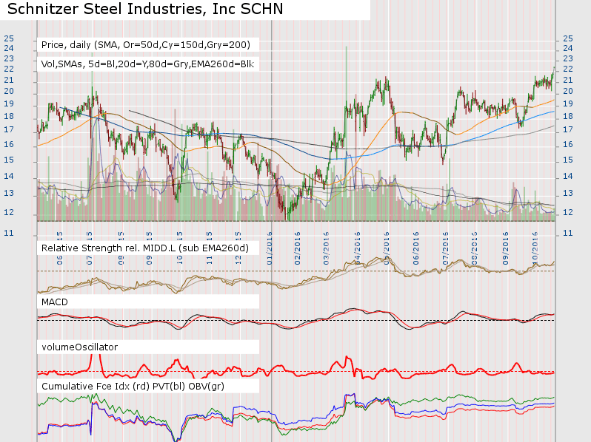Click the left axis price value 20
Screen dimensions: 591x442
click(x=9, y=91)
